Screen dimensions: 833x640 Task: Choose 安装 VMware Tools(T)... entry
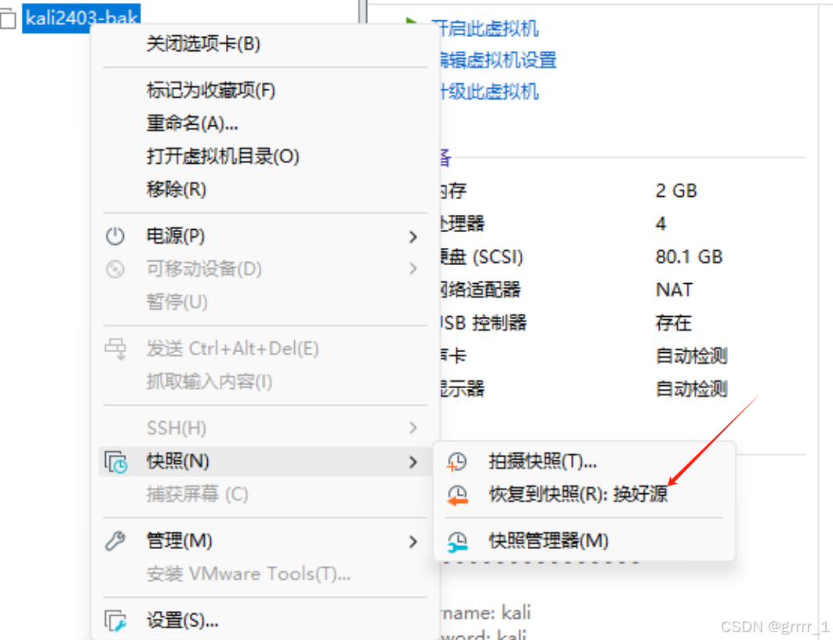coord(265,574)
